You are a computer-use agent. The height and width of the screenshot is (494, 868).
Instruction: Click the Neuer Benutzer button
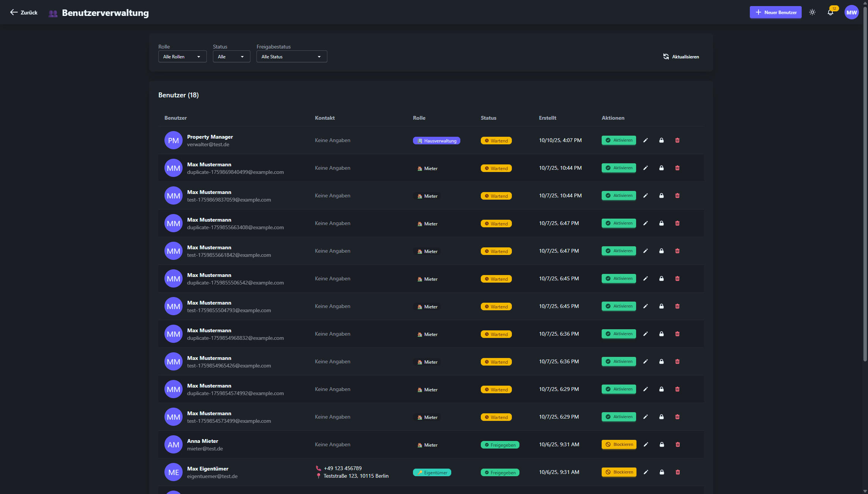775,13
